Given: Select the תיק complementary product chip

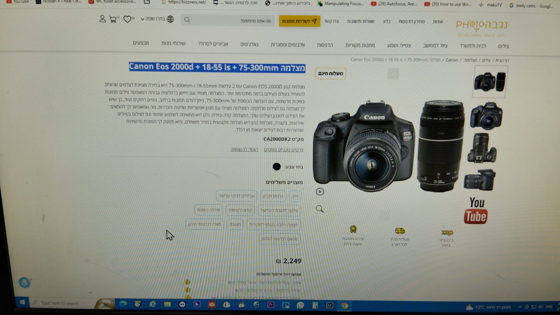Looking at the screenshot, I should click(x=295, y=196).
